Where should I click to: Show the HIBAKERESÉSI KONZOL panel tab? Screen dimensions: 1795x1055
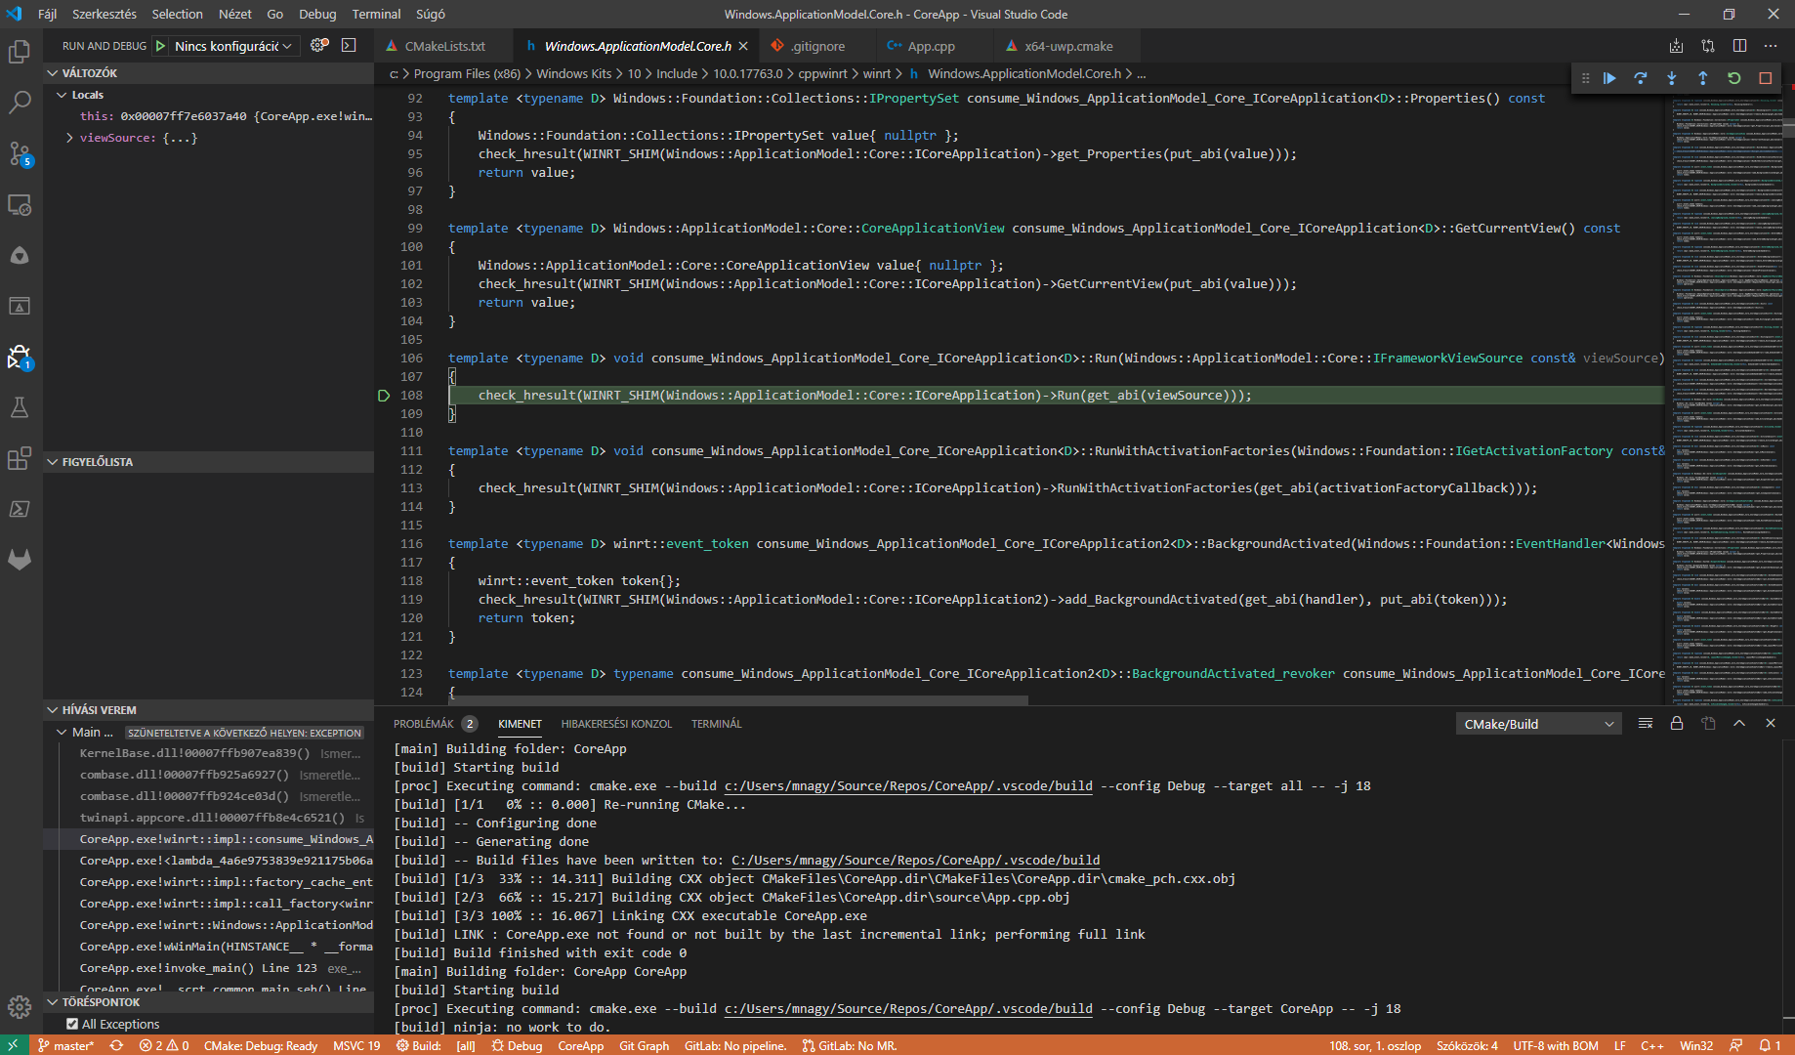(616, 724)
